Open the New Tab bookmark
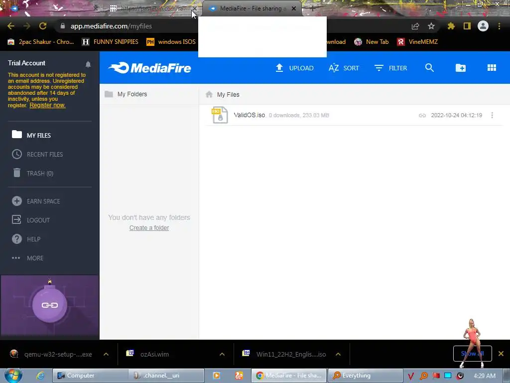The width and height of the screenshot is (510, 383). [x=372, y=42]
